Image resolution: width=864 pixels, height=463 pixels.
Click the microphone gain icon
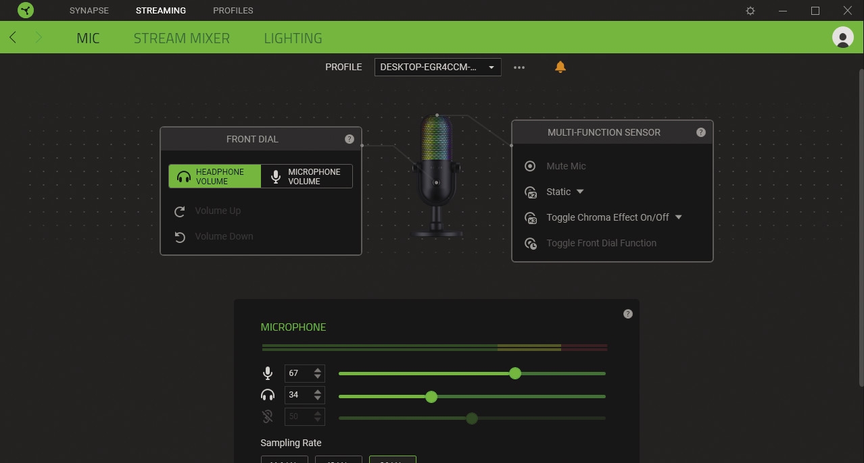(x=268, y=373)
